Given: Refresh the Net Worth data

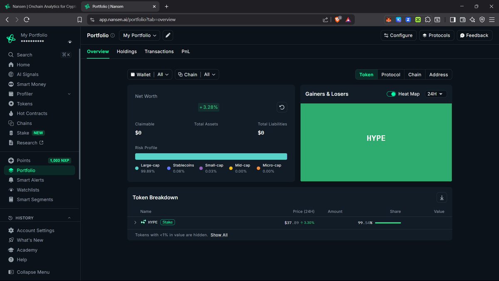Looking at the screenshot, I should (282, 107).
